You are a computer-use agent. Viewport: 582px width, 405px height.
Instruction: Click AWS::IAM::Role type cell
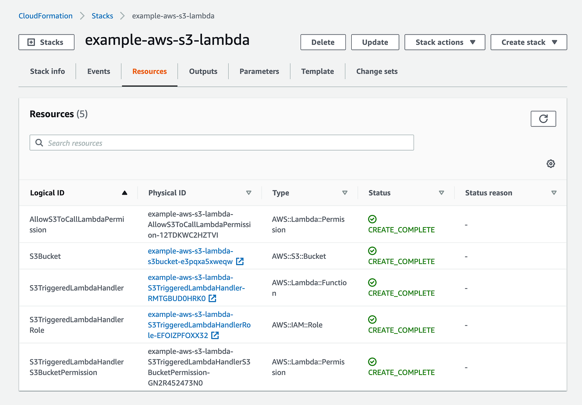297,325
